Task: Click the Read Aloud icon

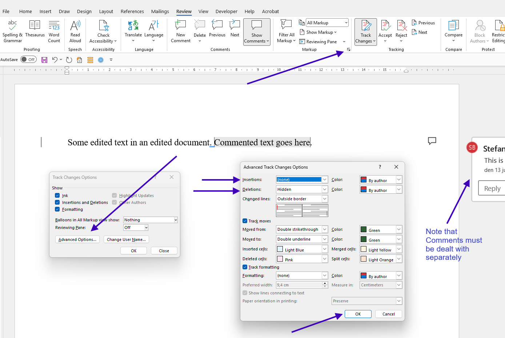Action: pos(75,25)
